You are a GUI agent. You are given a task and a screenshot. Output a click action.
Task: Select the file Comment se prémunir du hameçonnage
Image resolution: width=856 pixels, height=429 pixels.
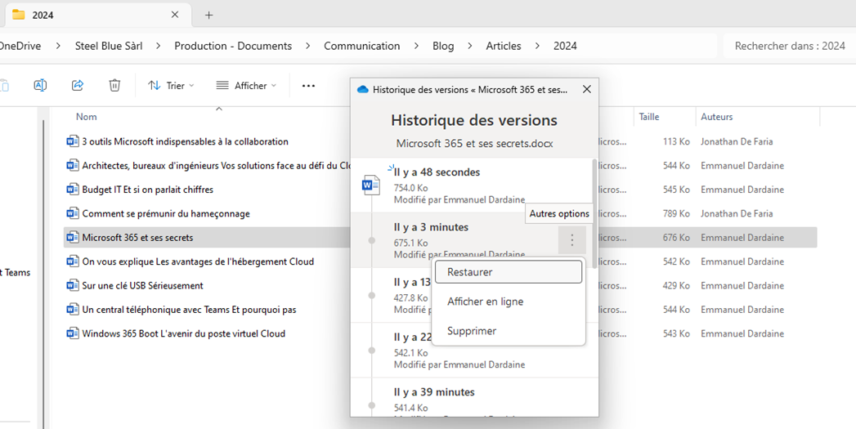[x=166, y=213]
